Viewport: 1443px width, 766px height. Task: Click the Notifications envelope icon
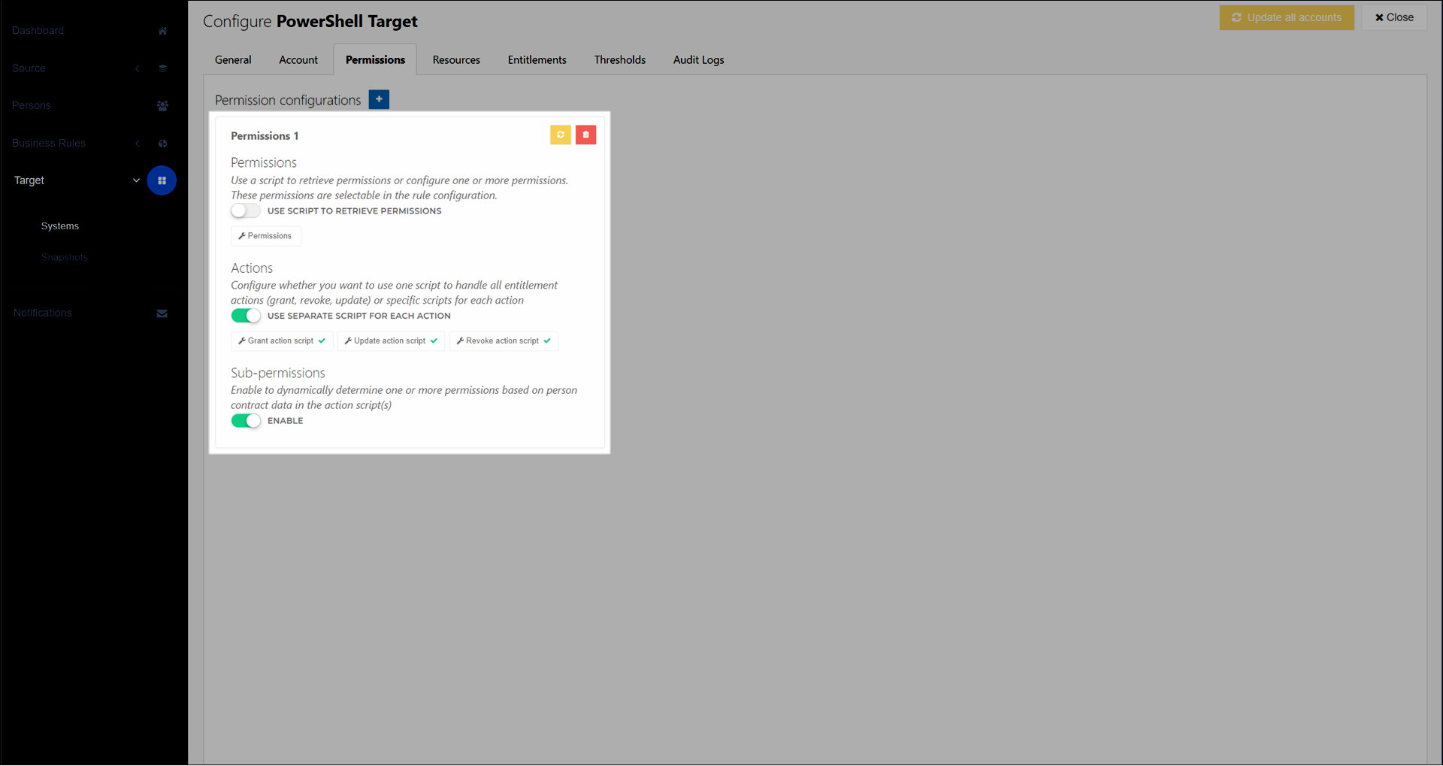[x=162, y=313]
